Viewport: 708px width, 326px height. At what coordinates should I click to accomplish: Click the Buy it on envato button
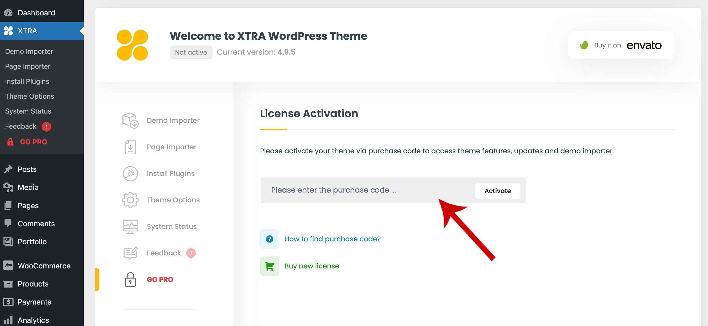pos(621,45)
